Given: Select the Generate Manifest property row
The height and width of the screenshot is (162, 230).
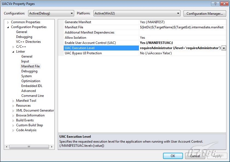Looking at the screenshot, I should pyautogui.click(x=101, y=22).
